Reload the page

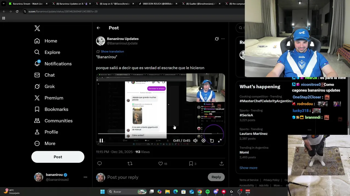tap(17, 11)
